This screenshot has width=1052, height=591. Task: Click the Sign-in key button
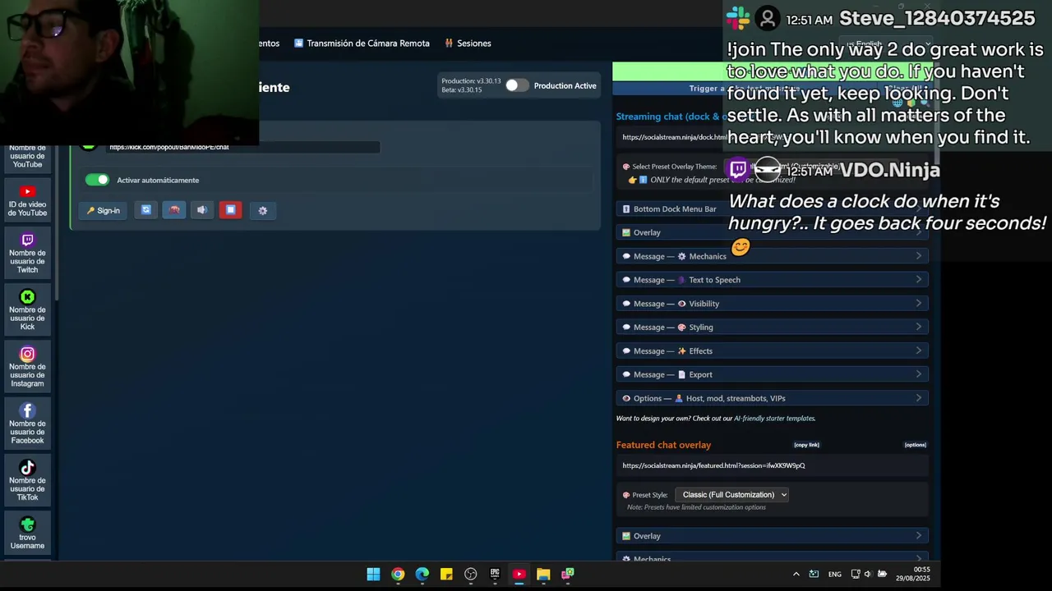pyautogui.click(x=104, y=210)
